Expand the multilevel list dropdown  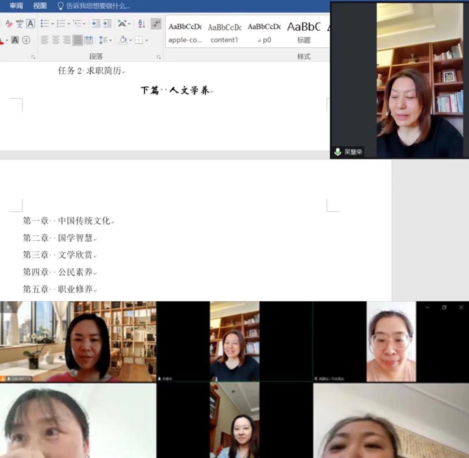pos(84,24)
